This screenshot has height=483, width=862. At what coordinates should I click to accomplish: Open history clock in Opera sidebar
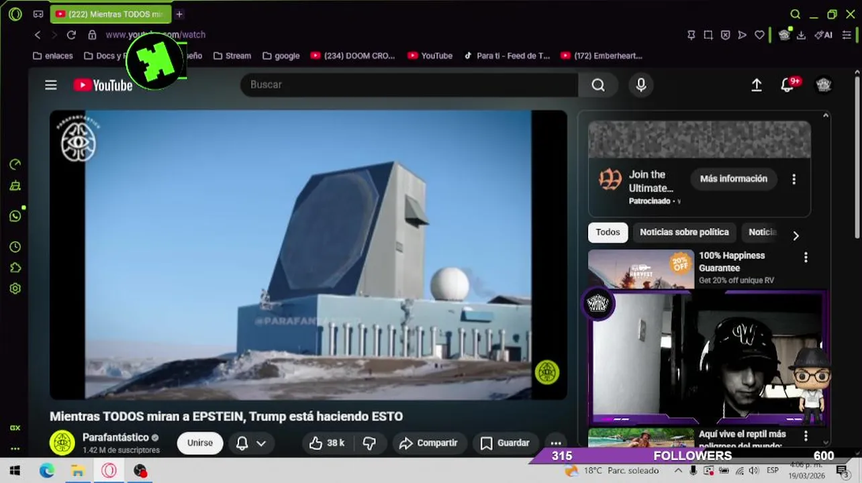click(15, 247)
